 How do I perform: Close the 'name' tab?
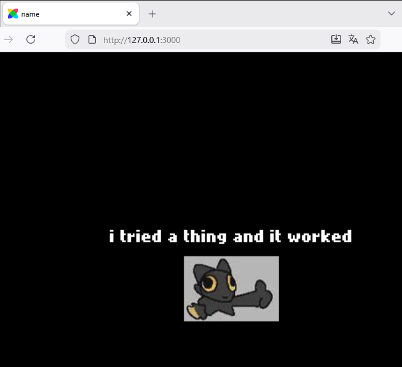129,14
